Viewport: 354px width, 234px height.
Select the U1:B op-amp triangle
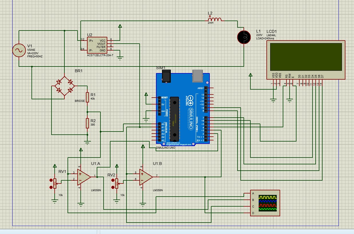pos(146,177)
